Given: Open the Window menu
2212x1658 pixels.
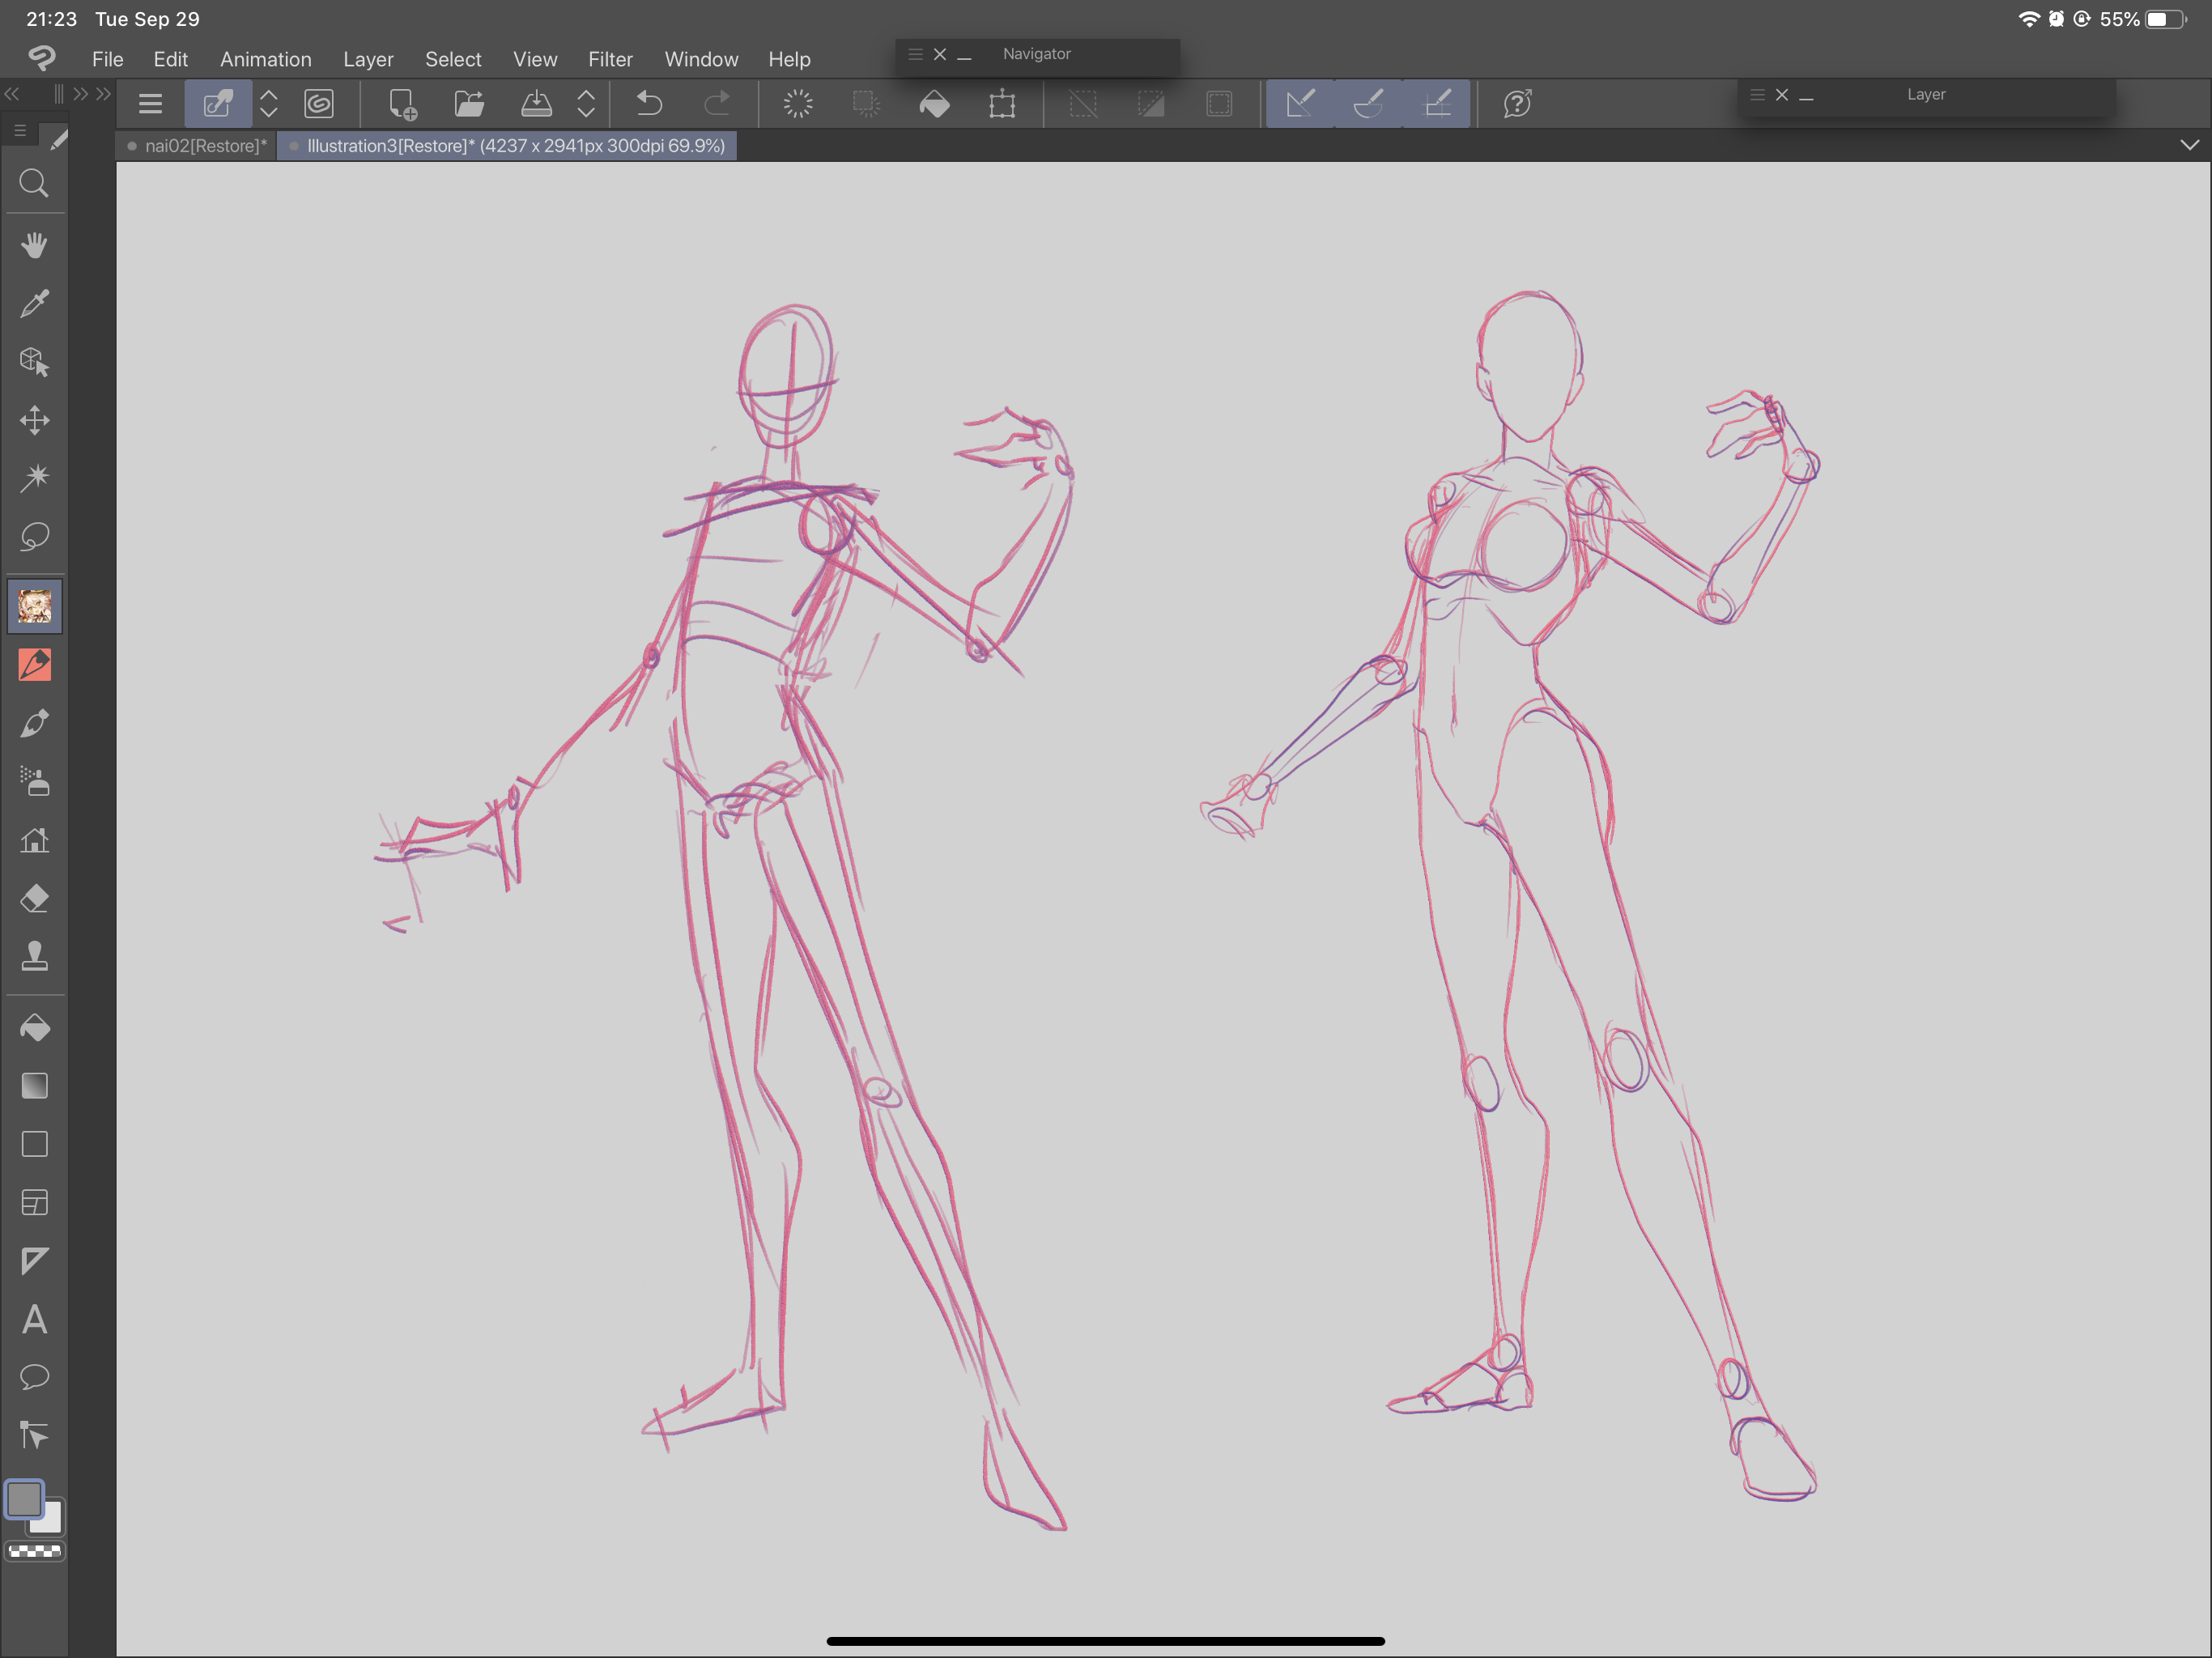Looking at the screenshot, I should tap(701, 59).
